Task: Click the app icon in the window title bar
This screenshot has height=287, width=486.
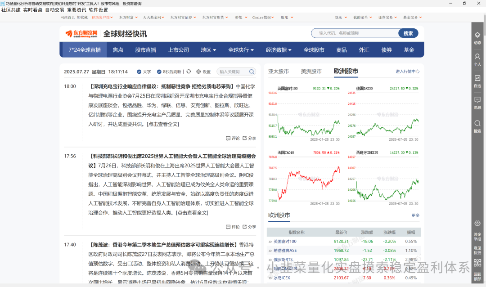Action: 3,4
